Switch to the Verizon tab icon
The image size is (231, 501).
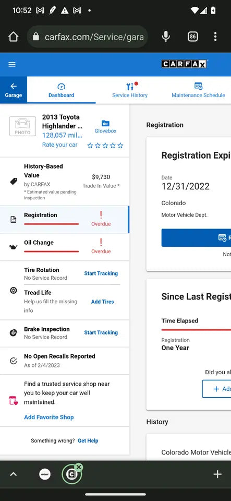(45, 474)
